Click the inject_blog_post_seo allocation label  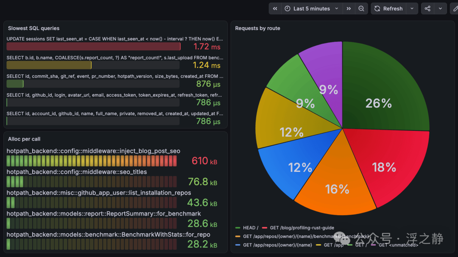pyautogui.click(x=93, y=151)
